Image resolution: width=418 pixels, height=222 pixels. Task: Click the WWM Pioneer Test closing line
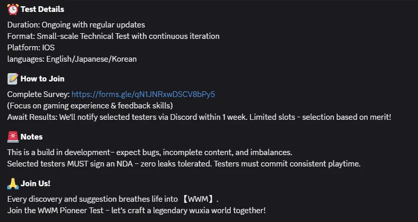coord(136,211)
